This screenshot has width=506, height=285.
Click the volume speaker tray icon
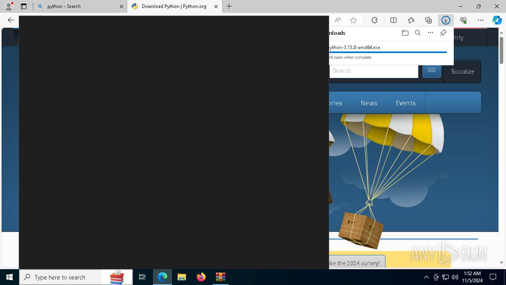click(455, 277)
